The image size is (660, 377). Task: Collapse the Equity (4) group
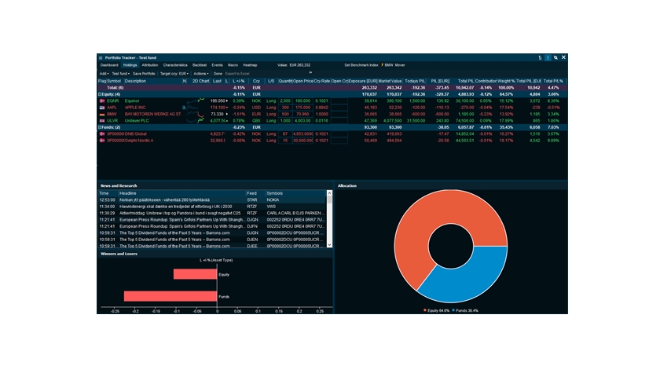[100, 93]
